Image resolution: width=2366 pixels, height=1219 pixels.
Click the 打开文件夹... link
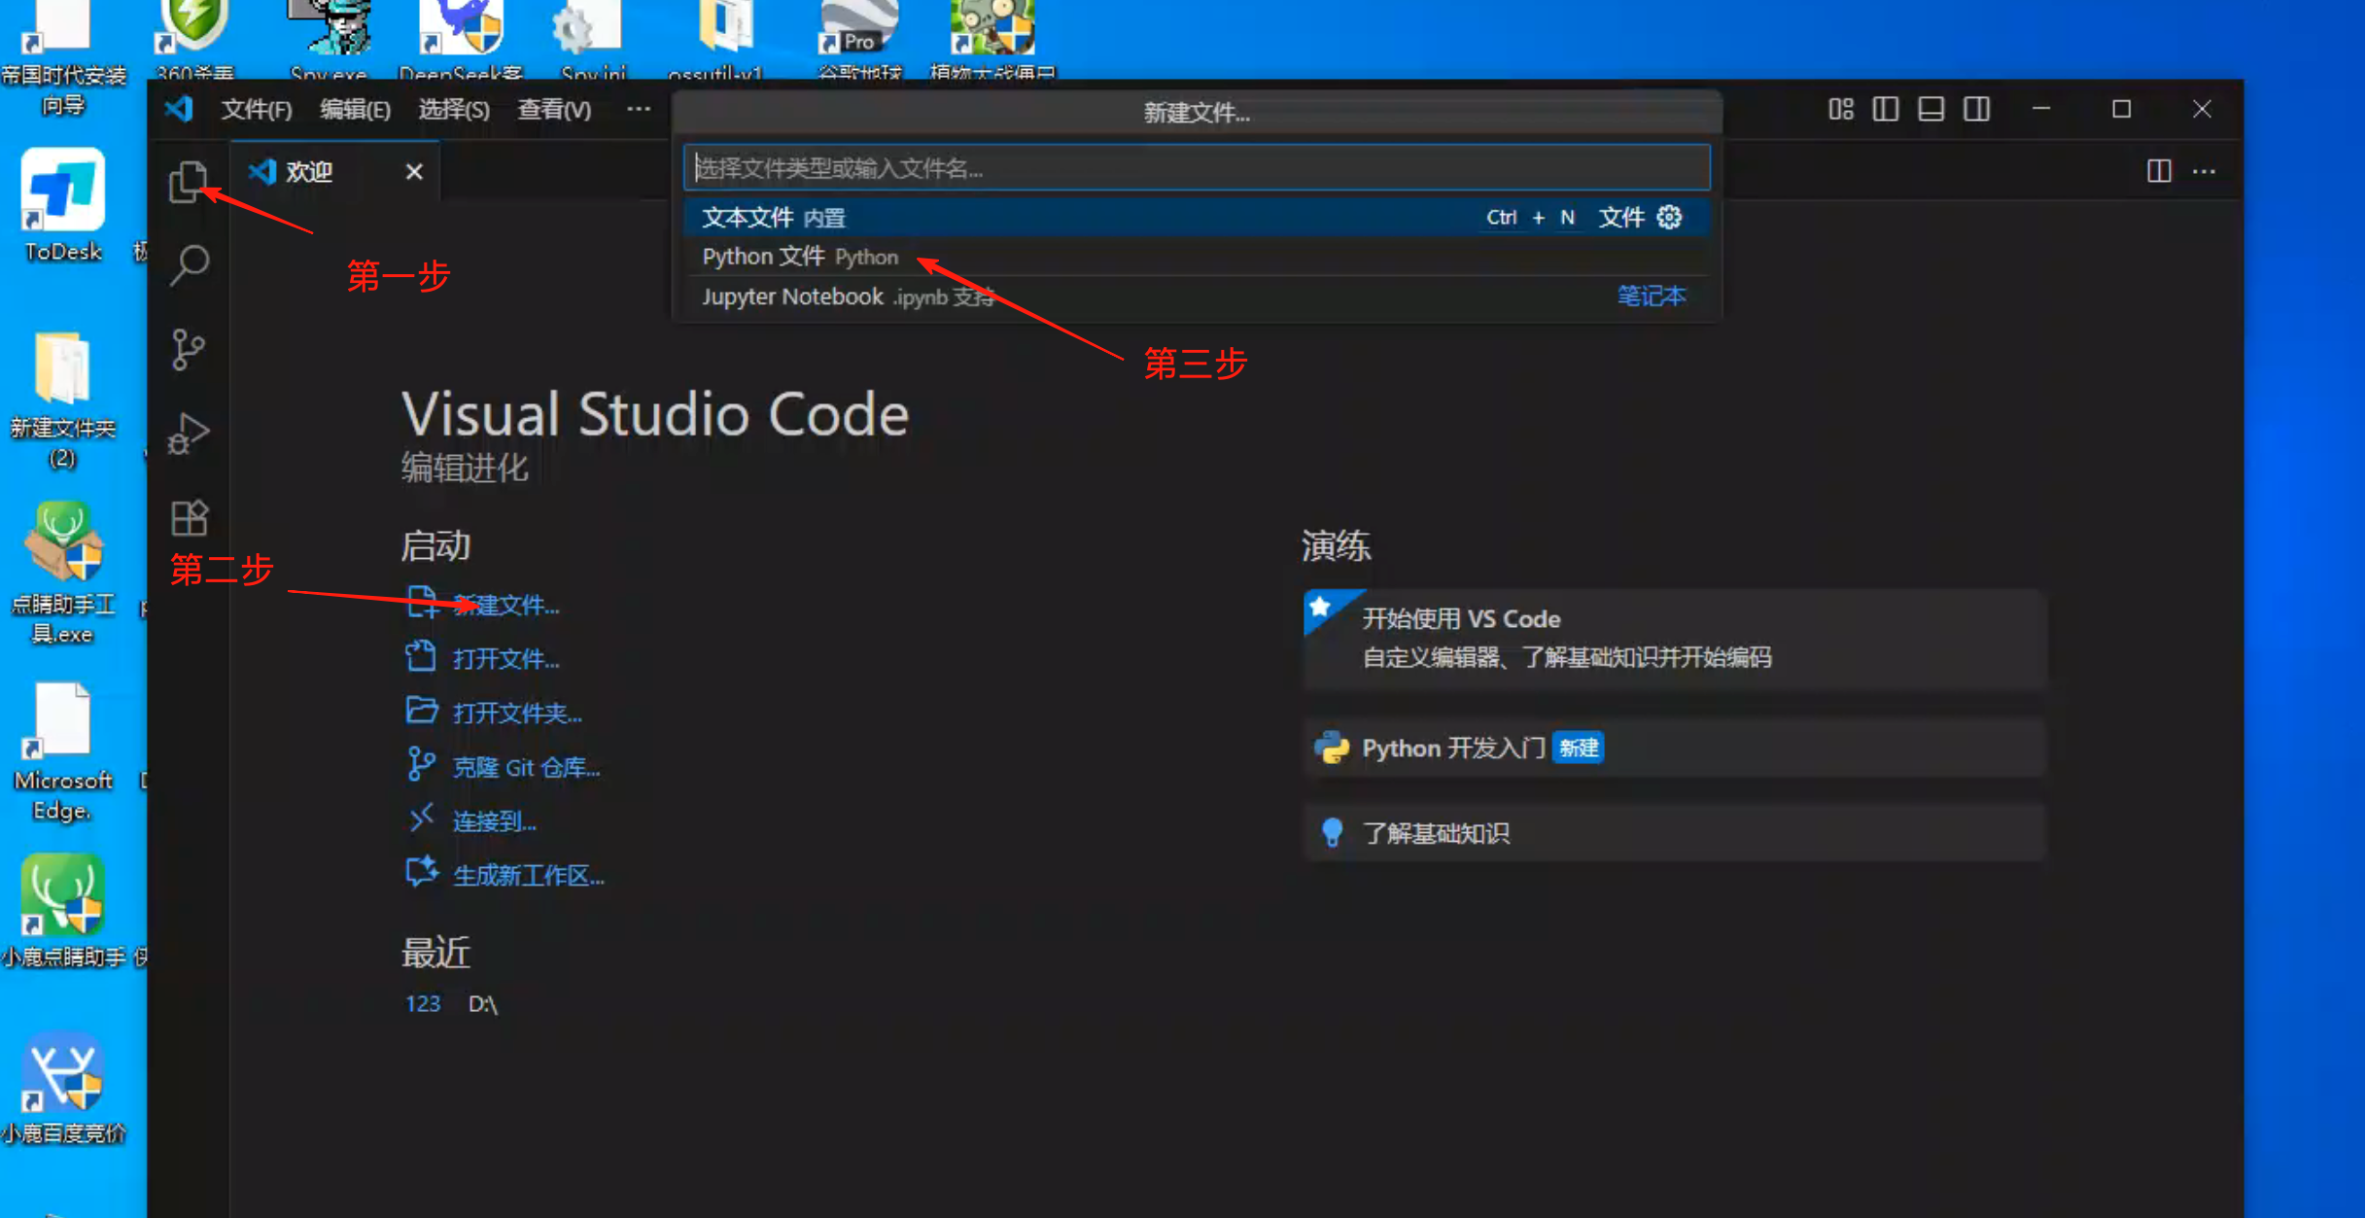click(x=517, y=714)
